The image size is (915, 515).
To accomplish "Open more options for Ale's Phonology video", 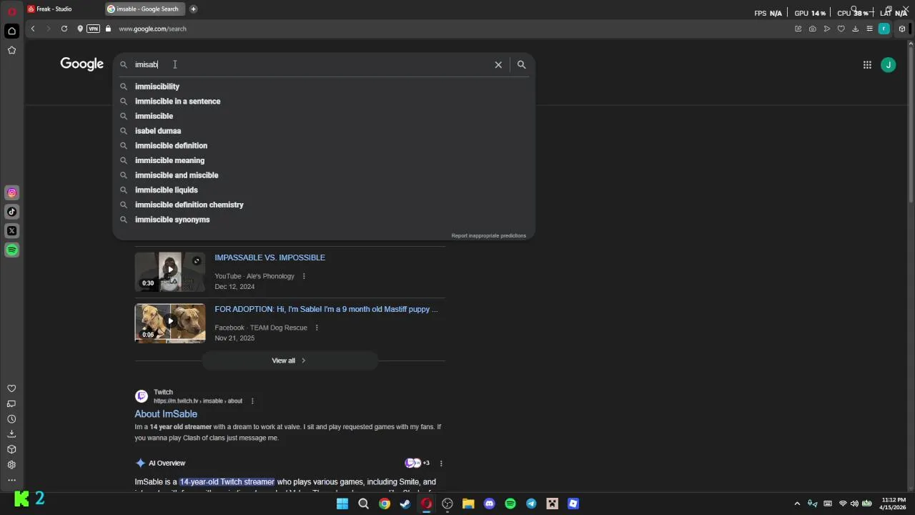I will point(304,276).
